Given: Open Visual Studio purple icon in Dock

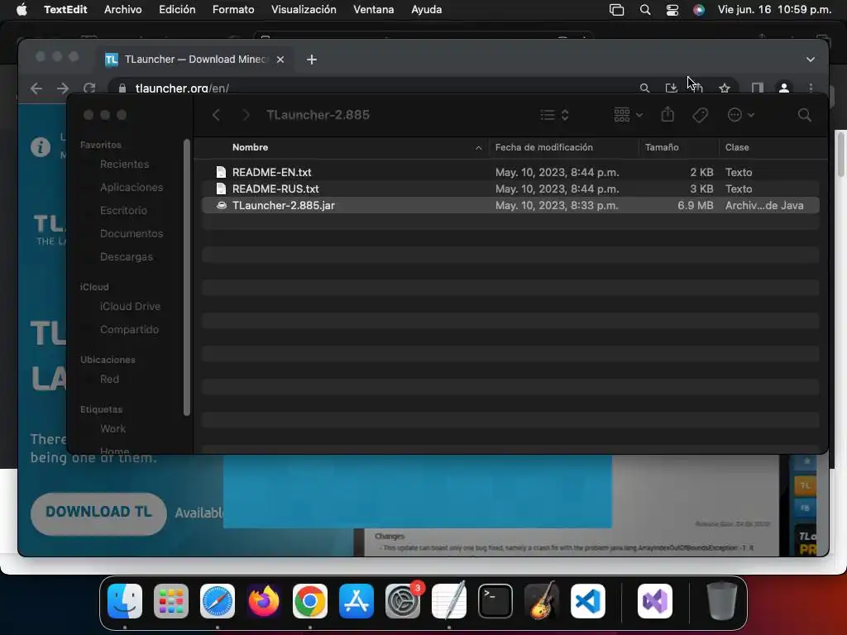Looking at the screenshot, I should (655, 601).
